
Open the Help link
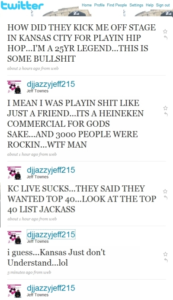[x=150, y=5]
